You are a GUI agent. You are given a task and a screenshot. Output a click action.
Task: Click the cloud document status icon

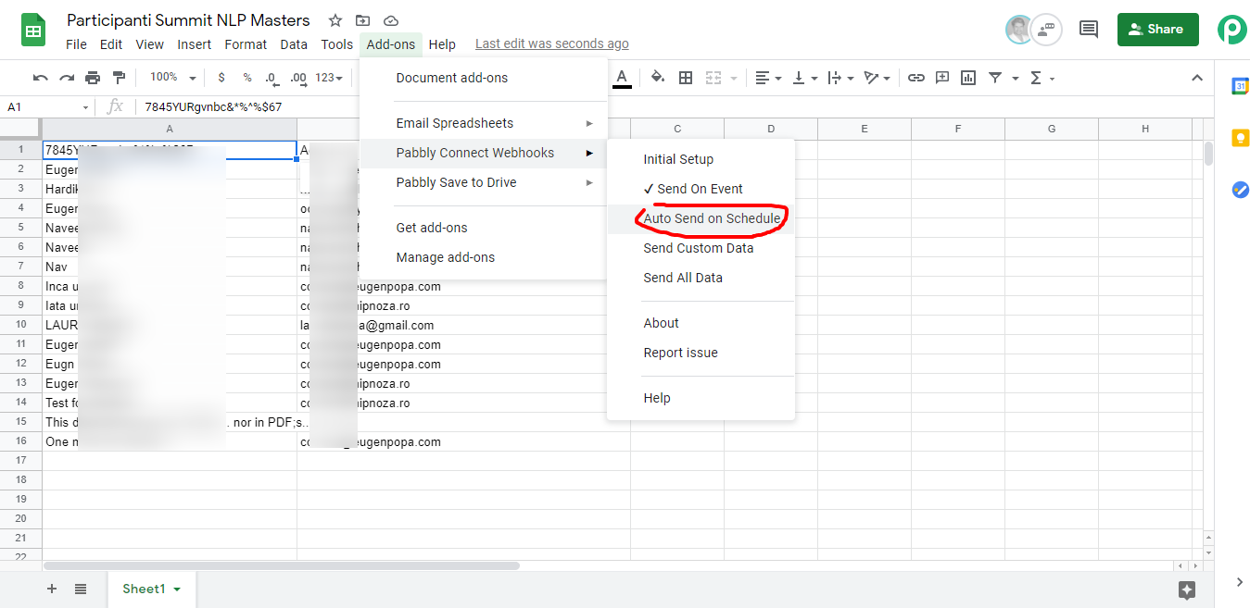coord(390,20)
